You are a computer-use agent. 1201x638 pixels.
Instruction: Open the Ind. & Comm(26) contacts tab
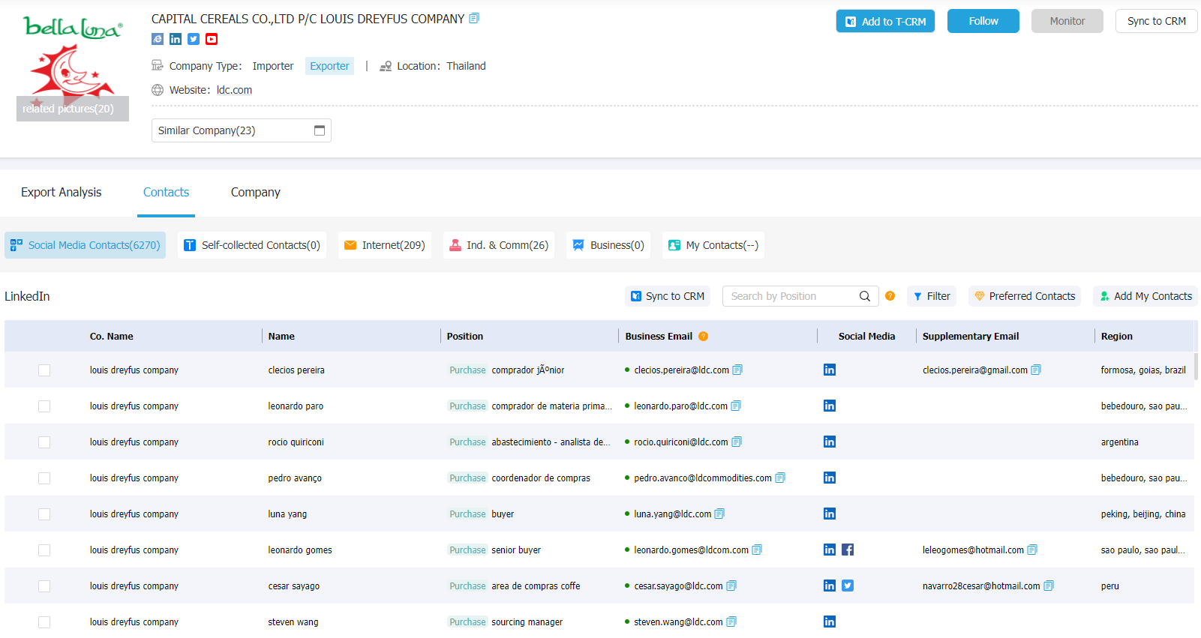click(499, 245)
